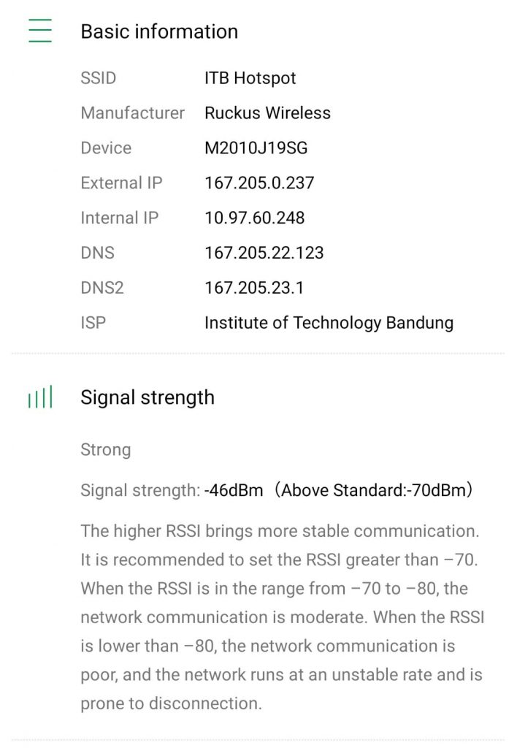Tap the ISP field label

pyautogui.click(x=93, y=323)
